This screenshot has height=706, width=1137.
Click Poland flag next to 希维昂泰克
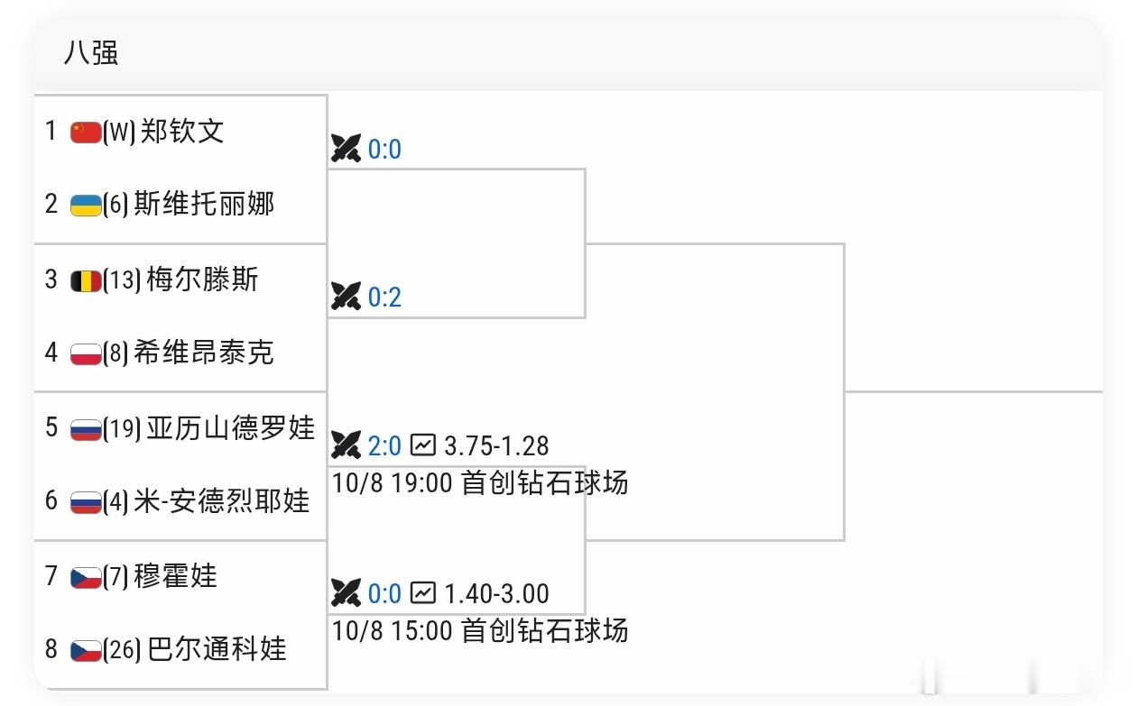point(86,353)
